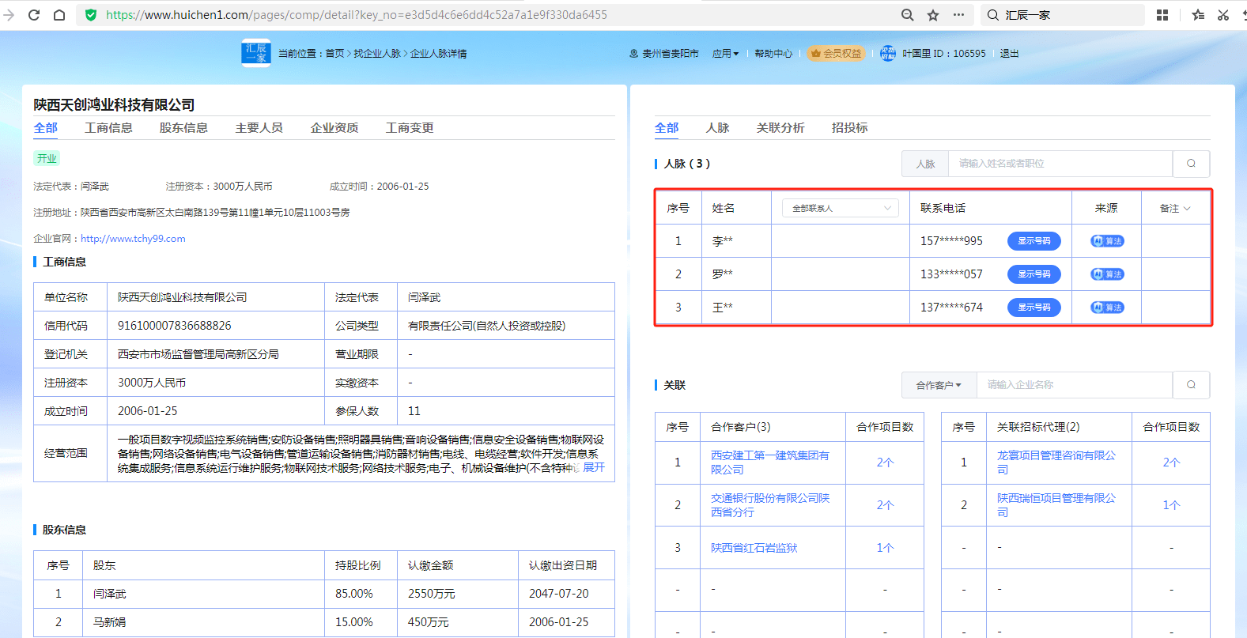Show phone number for 王**
This screenshot has height=638, width=1247.
(x=1033, y=308)
